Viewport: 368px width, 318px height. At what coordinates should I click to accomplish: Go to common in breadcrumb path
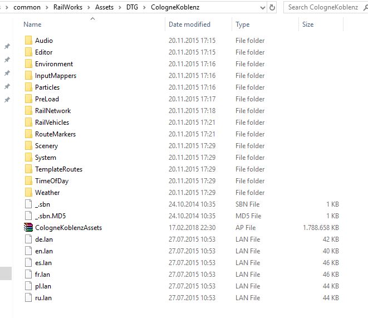(x=27, y=7)
